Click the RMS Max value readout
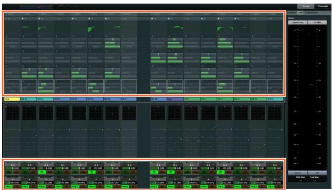 300,180
